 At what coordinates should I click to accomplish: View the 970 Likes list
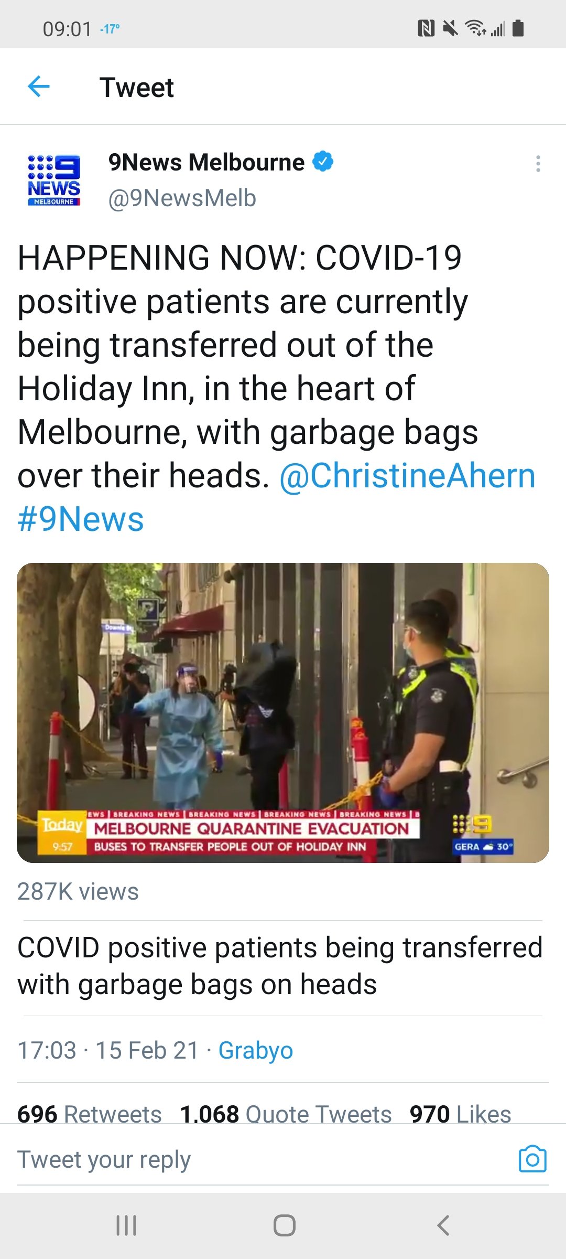click(460, 1113)
